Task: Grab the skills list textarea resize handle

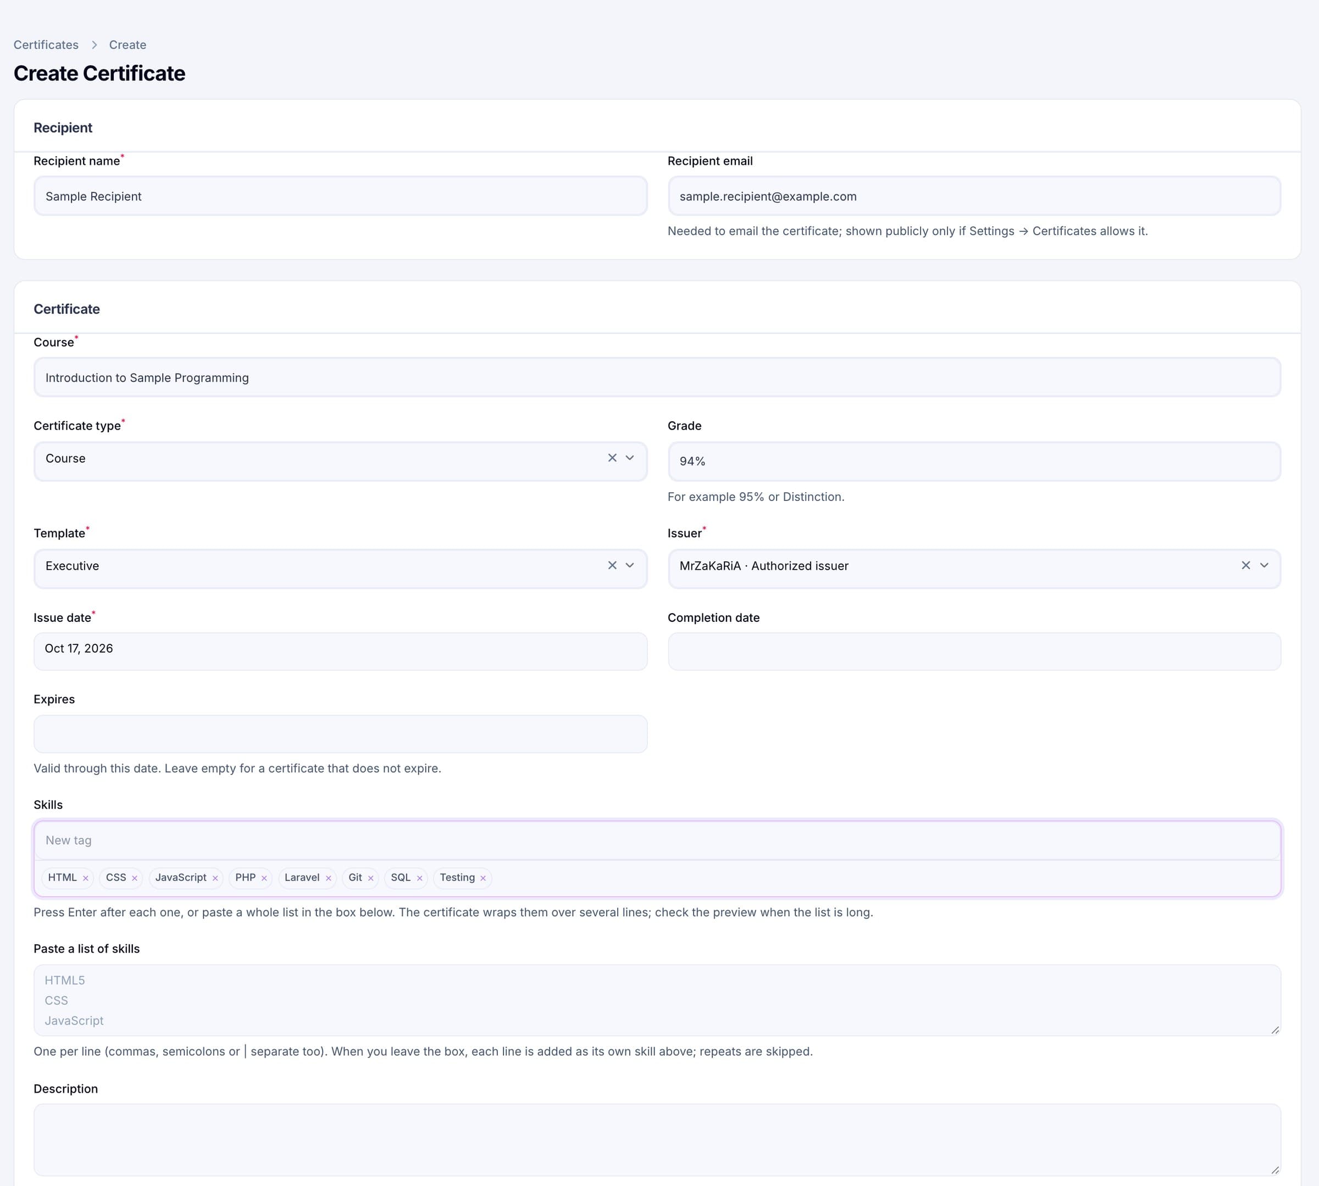Action: pos(1276,1029)
